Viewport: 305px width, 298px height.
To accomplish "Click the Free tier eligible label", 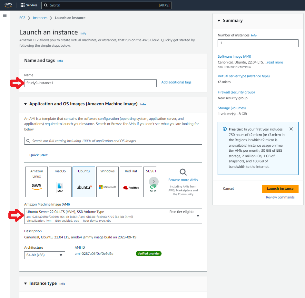I will click(x=182, y=212).
